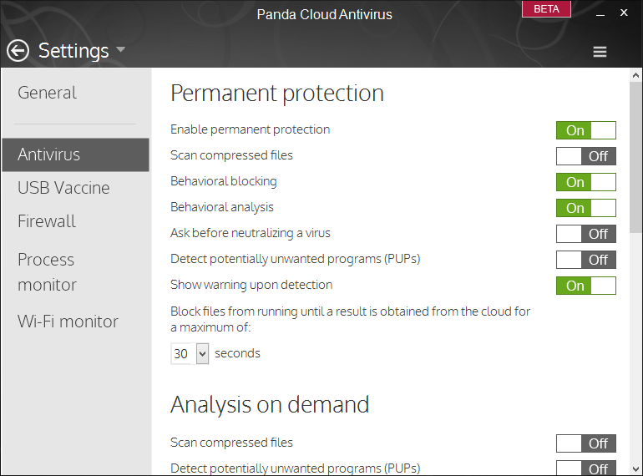
Task: Disable Enable permanent protection toggle
Action: click(x=585, y=130)
